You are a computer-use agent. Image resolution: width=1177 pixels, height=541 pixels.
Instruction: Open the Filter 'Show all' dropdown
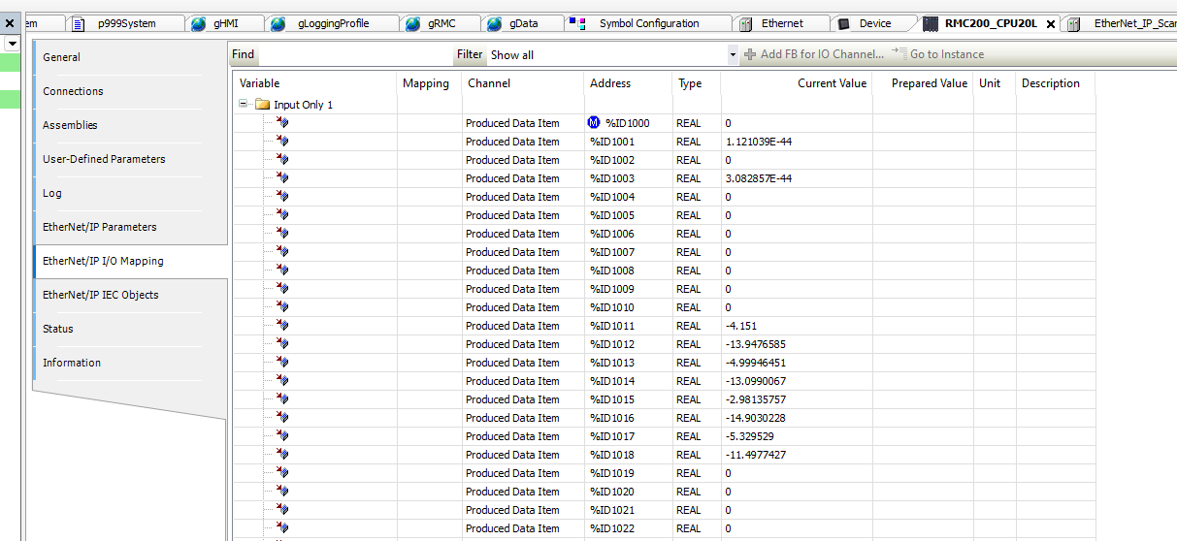click(x=733, y=55)
